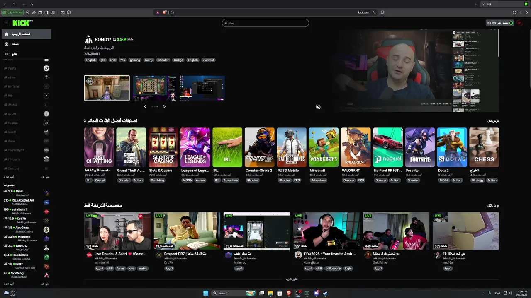The image size is (531, 298).
Task: Click the Türkçe tag
Action: point(178,60)
